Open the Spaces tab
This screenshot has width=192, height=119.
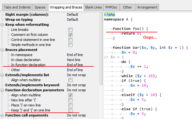pyautogui.click(x=40, y=7)
